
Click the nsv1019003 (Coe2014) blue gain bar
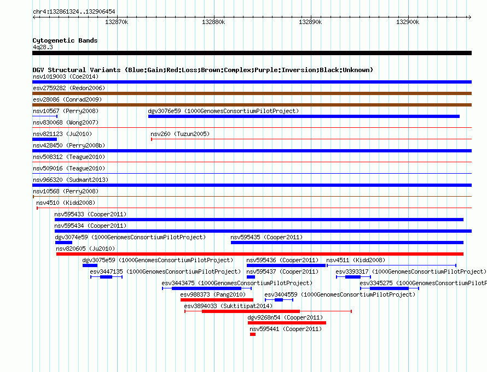[252, 82]
